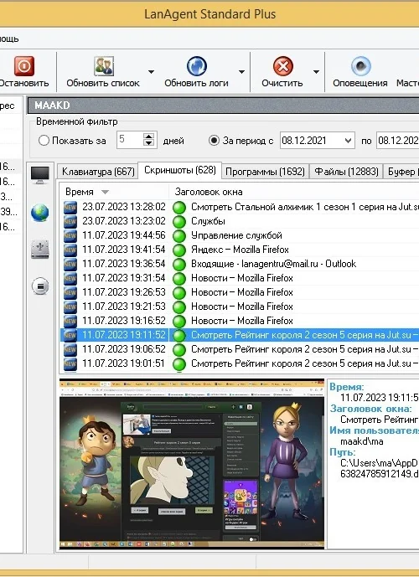
Task: Click NEW icon of 11.07.2023 19:44:56 row
Action: [x=70, y=236]
